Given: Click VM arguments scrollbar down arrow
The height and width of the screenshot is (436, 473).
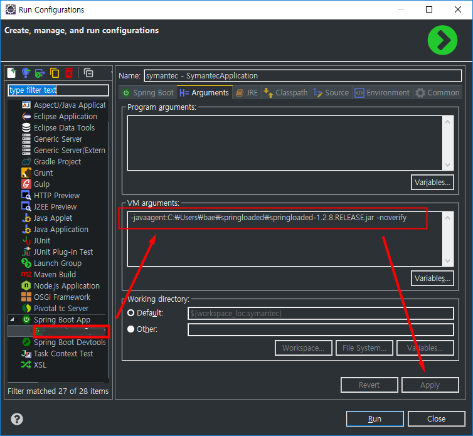Looking at the screenshot, I should coord(448,261).
